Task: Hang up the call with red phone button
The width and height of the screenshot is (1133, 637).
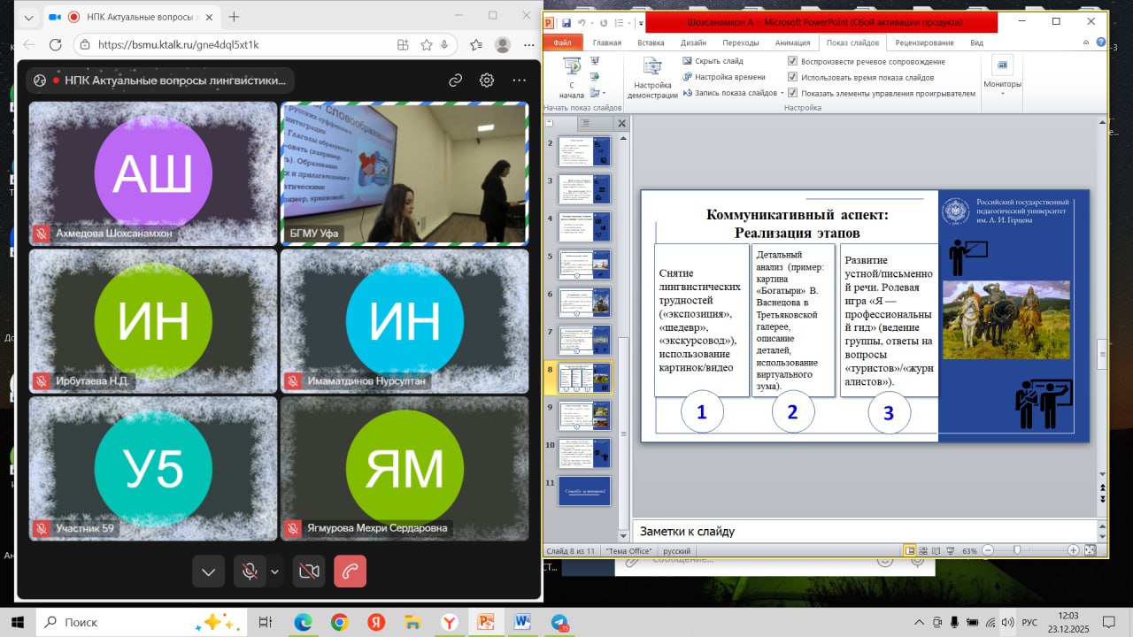Action: coord(350,572)
